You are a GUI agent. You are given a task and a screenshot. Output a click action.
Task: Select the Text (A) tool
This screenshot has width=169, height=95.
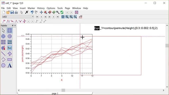10,65
